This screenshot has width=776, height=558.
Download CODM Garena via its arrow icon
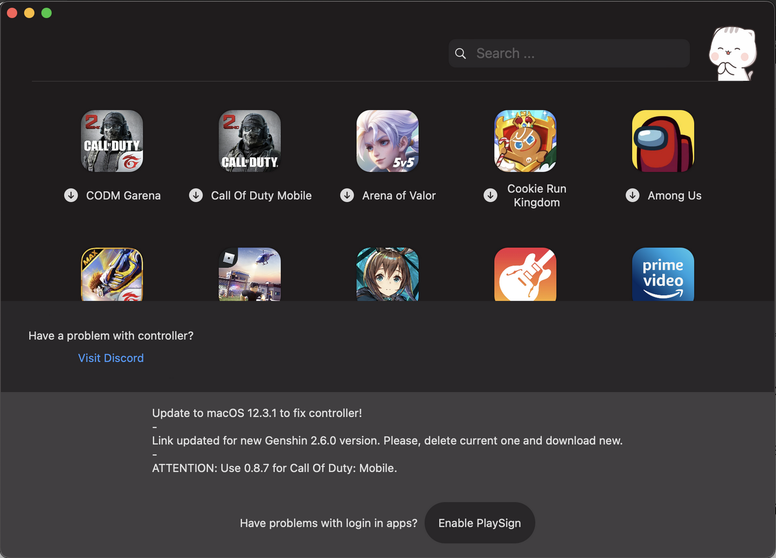[x=71, y=195]
